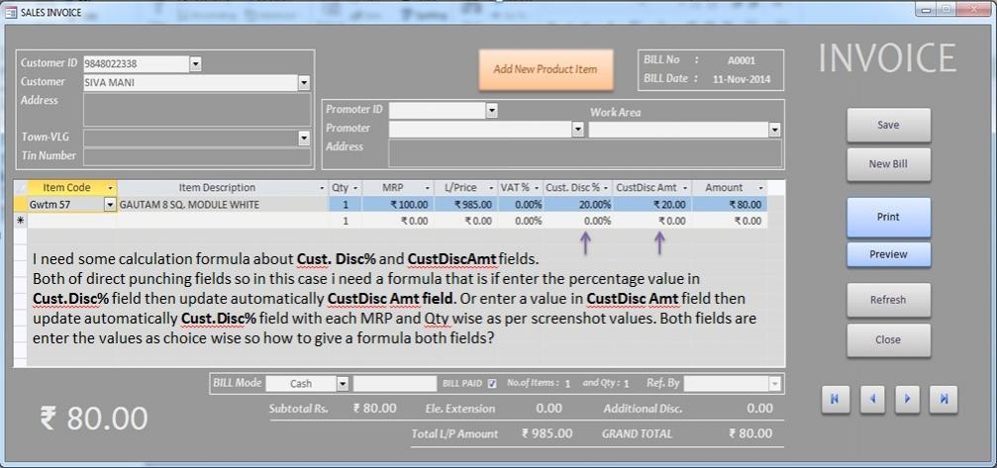The image size is (997, 468).
Task: Click the ₹ 80.00 Amount cell in first row
Action: pyautogui.click(x=730, y=205)
